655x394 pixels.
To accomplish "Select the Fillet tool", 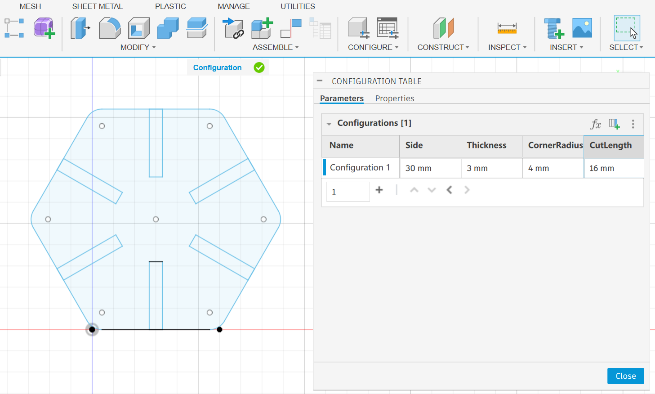I will 110,28.
